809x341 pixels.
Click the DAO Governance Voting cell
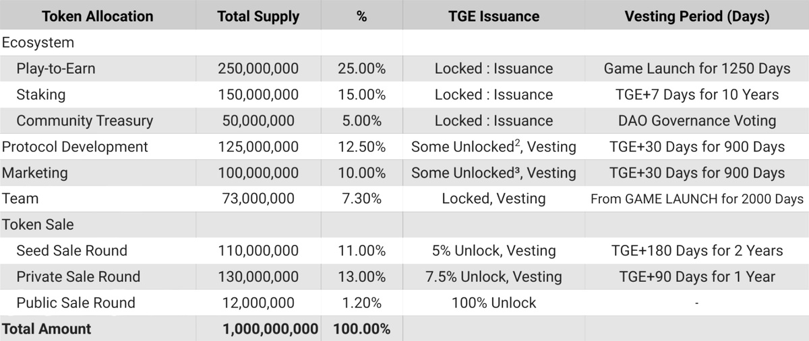tap(697, 121)
